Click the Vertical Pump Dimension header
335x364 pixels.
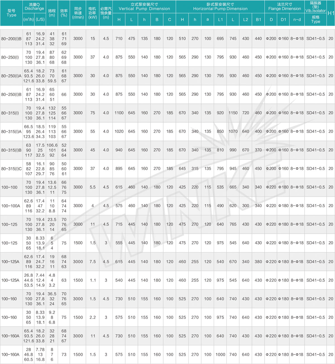pyautogui.click(x=144, y=6)
